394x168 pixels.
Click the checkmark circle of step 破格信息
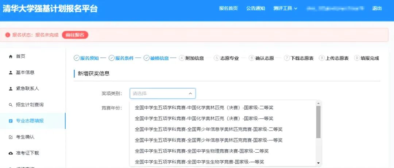147,58
